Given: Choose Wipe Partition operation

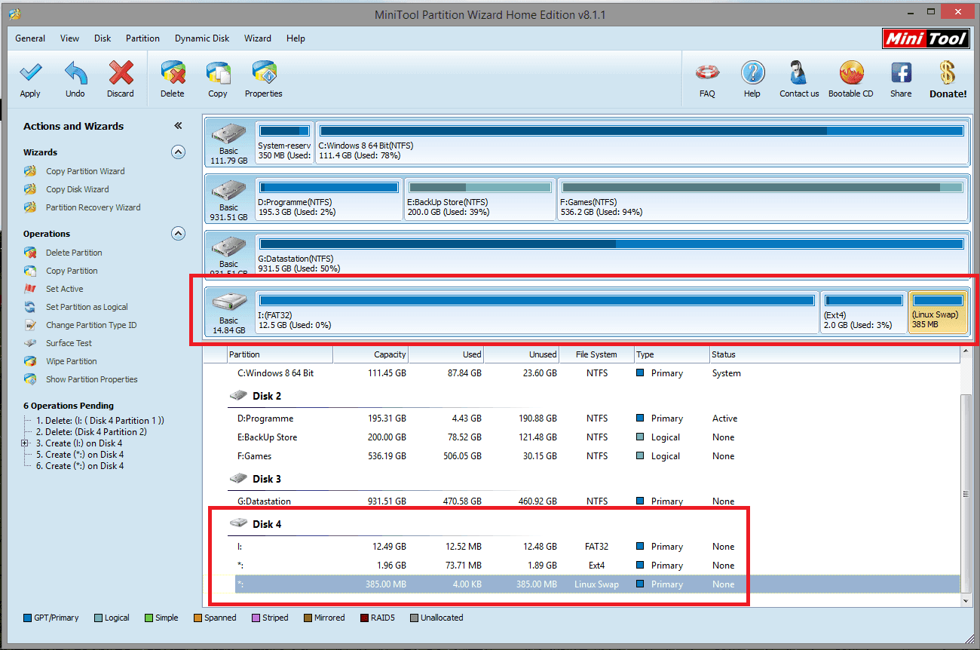Looking at the screenshot, I should (71, 361).
